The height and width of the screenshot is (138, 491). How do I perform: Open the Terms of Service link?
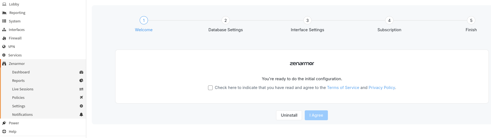pos(343,88)
